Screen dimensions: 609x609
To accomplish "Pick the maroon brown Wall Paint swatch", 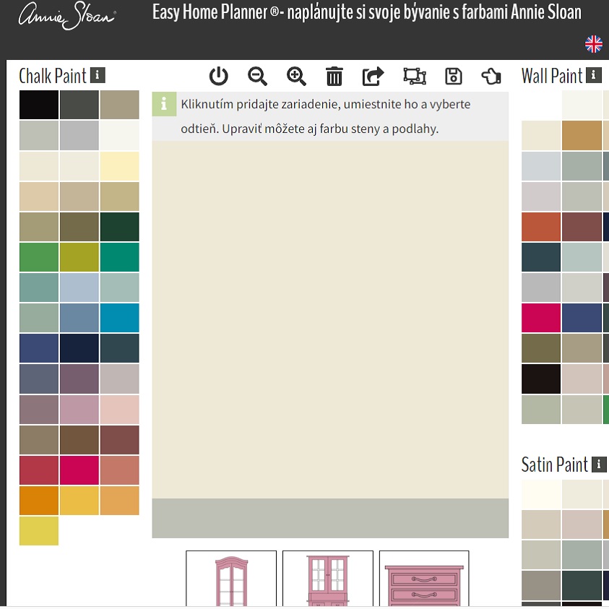I will click(x=582, y=227).
